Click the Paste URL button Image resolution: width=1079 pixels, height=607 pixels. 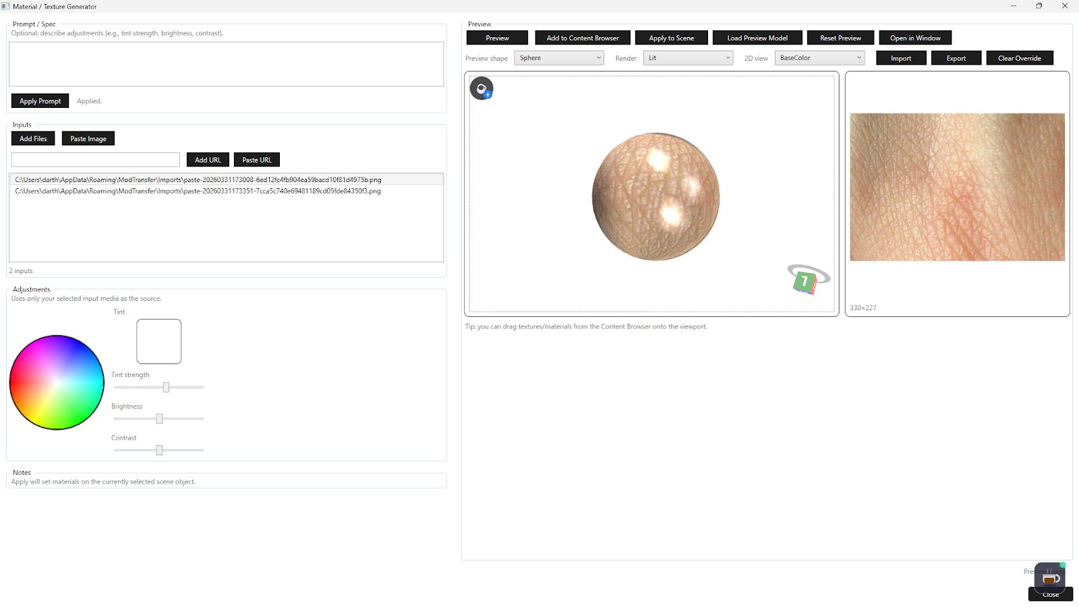click(x=257, y=160)
